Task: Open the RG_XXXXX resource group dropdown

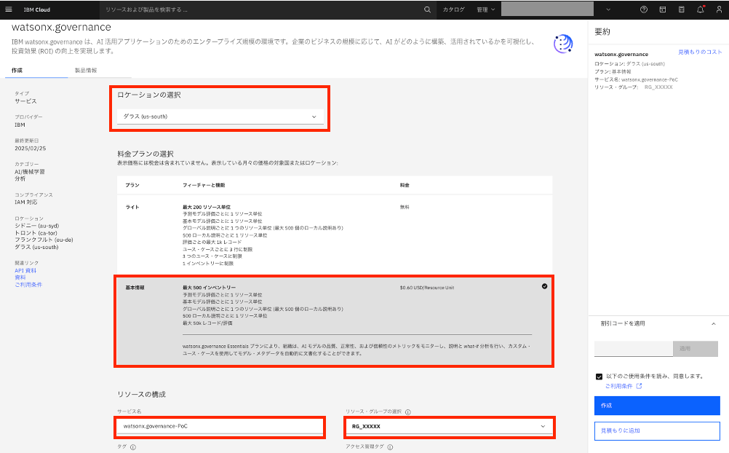Action: pyautogui.click(x=448, y=426)
